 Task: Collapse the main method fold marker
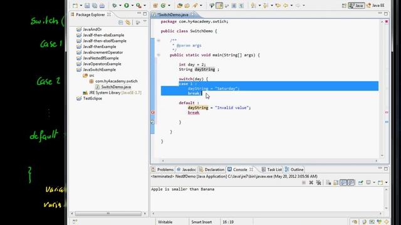pyautogui.click(x=159, y=55)
